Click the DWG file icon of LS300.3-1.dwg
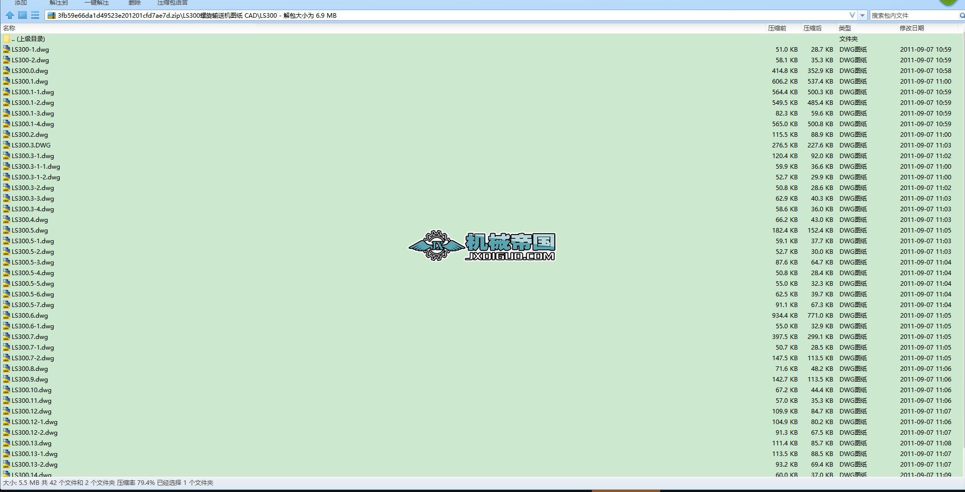 click(x=6, y=156)
